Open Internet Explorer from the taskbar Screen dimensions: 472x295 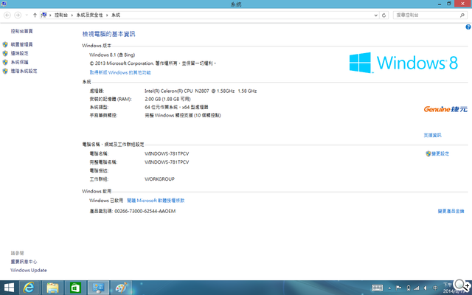tap(29, 288)
